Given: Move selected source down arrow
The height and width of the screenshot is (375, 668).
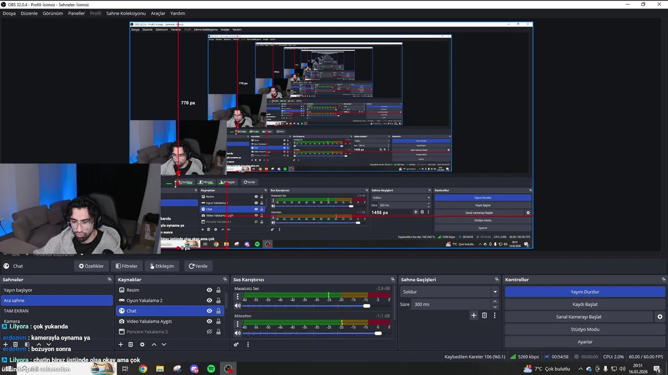Looking at the screenshot, I should point(163,344).
